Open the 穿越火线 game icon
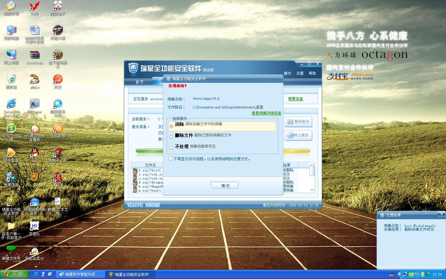 [58, 33]
